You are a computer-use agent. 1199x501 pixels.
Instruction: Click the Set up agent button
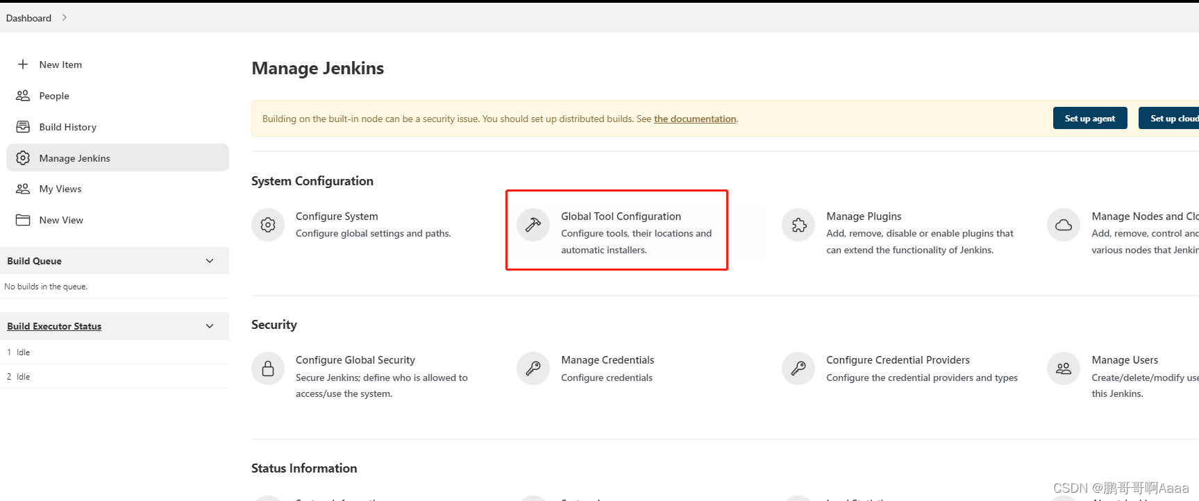[x=1090, y=118]
